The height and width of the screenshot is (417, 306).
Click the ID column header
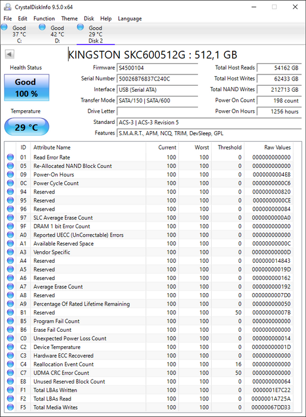[x=23, y=147]
